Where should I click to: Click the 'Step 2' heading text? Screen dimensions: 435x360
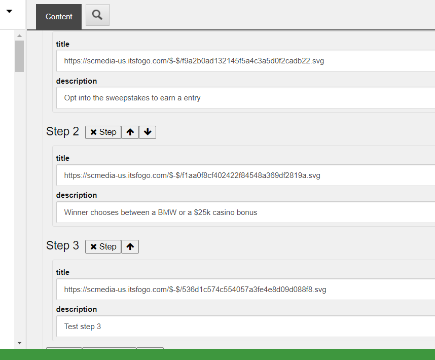tap(62, 131)
